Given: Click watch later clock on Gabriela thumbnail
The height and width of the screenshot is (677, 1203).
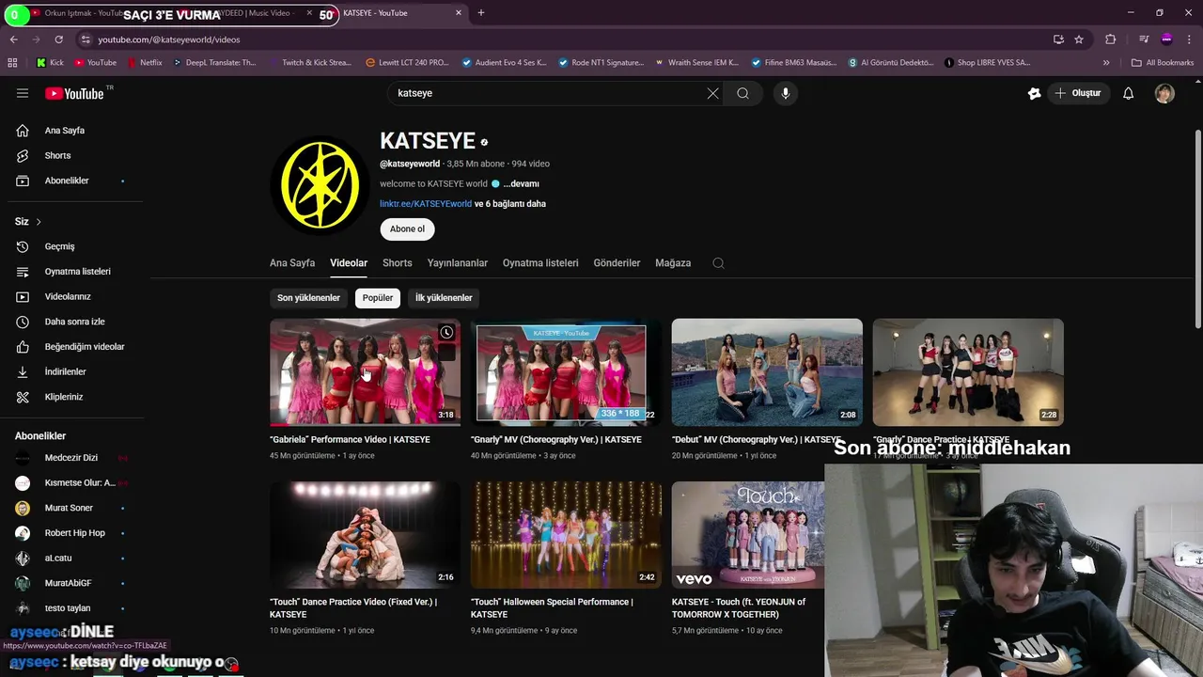Looking at the screenshot, I should [446, 332].
